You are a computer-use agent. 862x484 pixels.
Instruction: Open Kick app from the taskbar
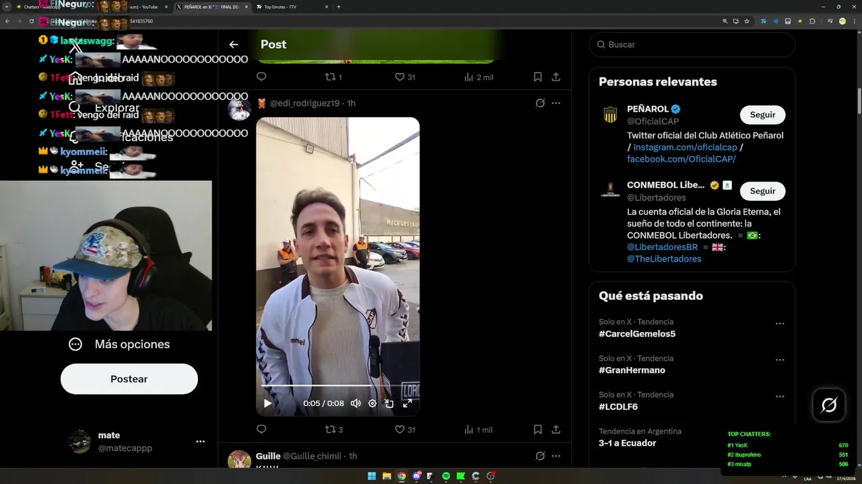point(461,476)
